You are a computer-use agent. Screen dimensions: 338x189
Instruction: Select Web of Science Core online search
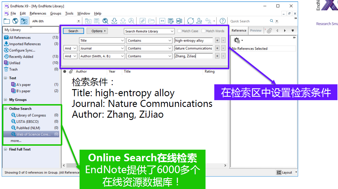(x=31, y=134)
